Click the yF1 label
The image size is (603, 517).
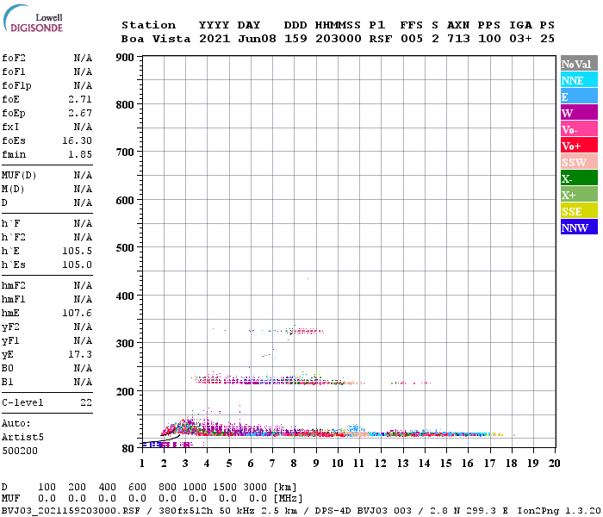(10, 341)
